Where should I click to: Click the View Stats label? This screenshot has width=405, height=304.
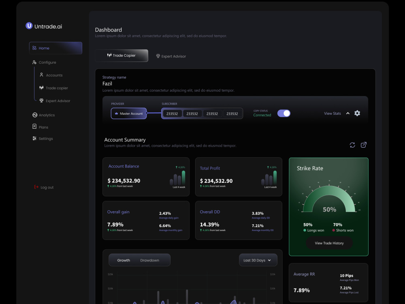pos(333,113)
